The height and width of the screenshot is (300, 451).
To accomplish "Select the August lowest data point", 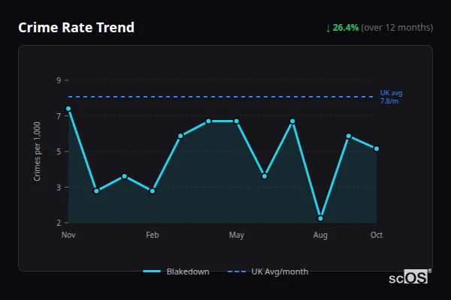I will click(320, 218).
